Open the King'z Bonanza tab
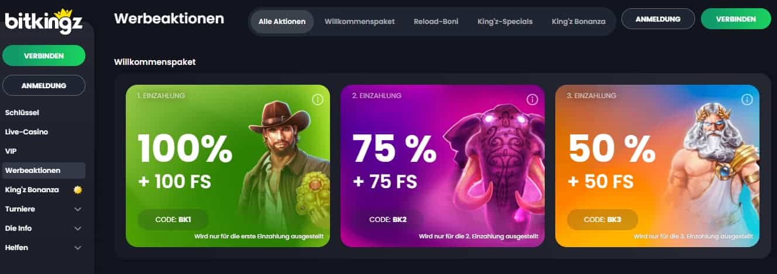 (579, 22)
